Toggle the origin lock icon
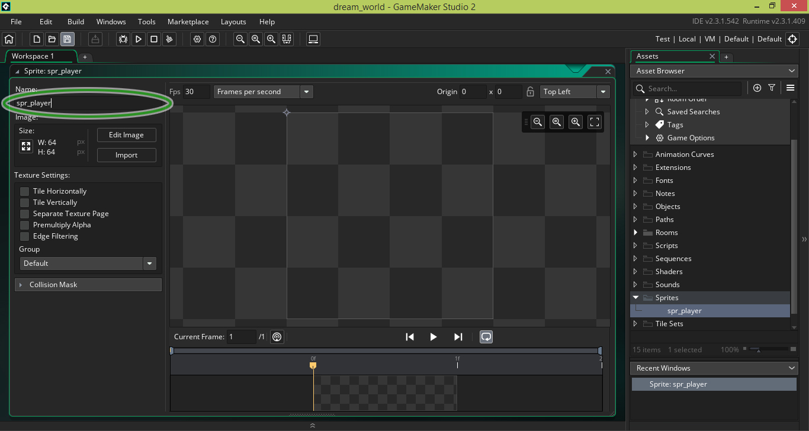Viewport: 809px width, 431px height. coord(531,92)
